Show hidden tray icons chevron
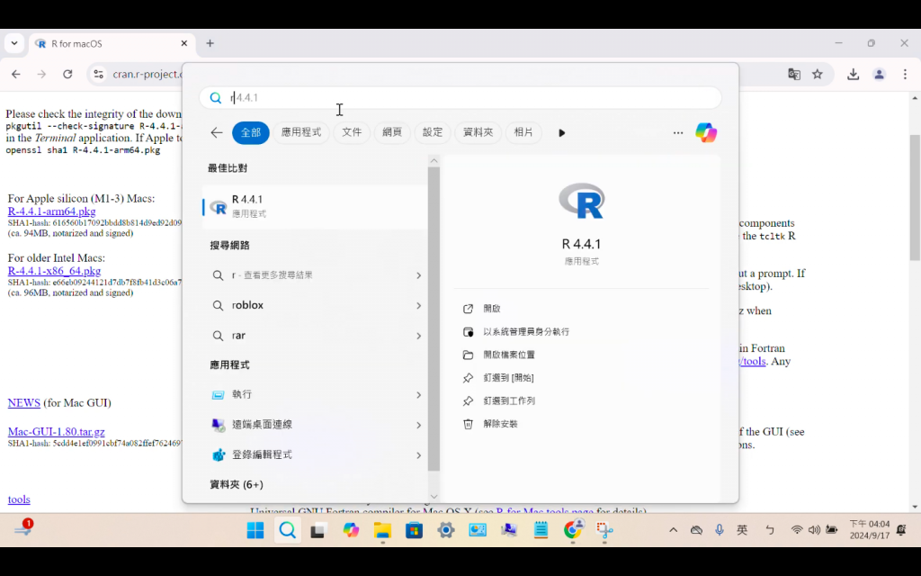The width and height of the screenshot is (921, 576). coord(673,530)
